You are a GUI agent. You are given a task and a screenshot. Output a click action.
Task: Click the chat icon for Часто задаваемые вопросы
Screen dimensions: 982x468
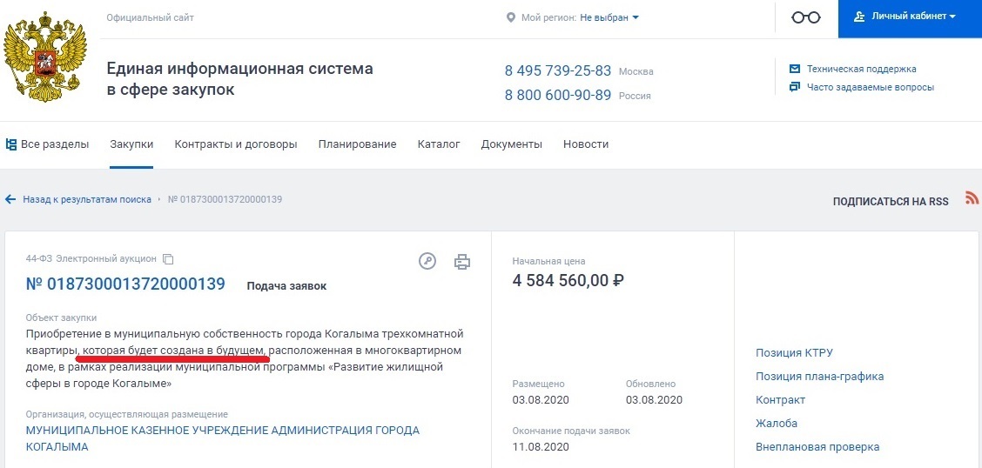(x=795, y=87)
